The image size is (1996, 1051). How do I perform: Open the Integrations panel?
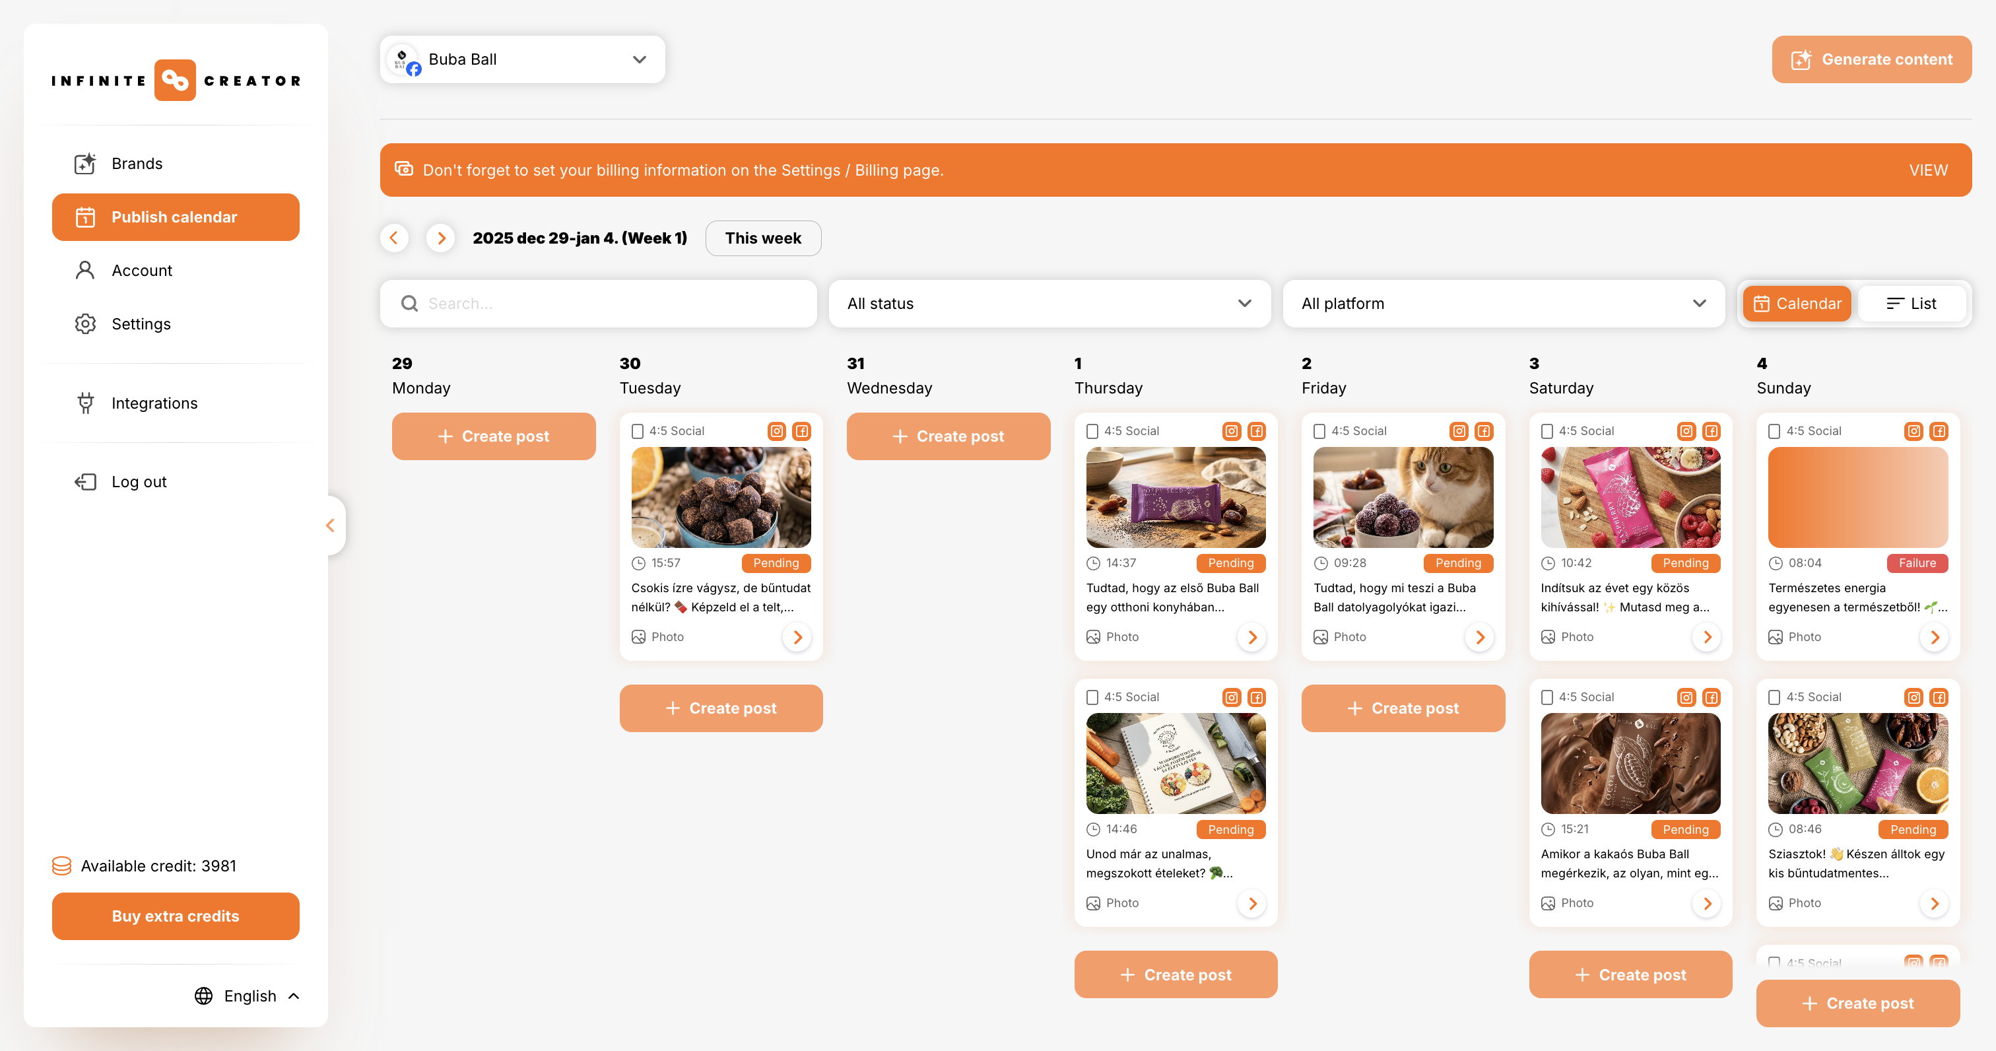tap(85, 403)
